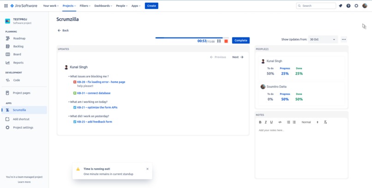Open the settings gear icon
Screen dimensions: 372x188
click(356, 6)
